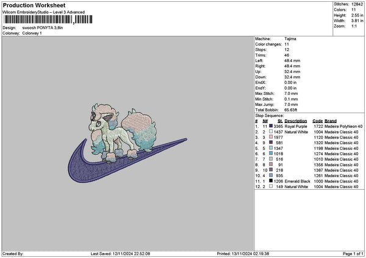Viewport: 366px width, 258px height.
Task: Click the 'Page 1 of 1' footer text
Action: [353, 254]
